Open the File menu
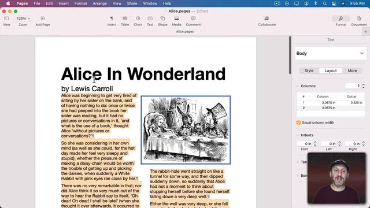 click(37, 3)
